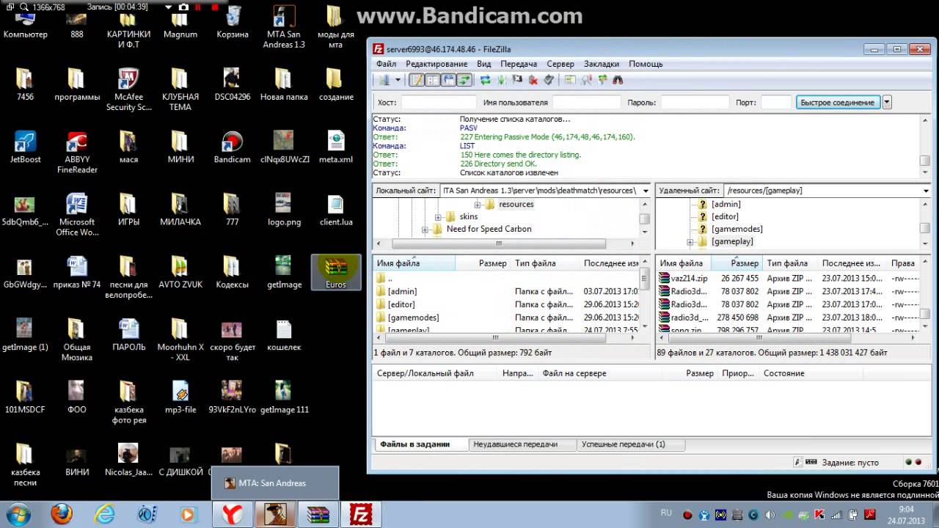Sort local files by Тип файла column
The height and width of the screenshot is (528, 939).
pyautogui.click(x=545, y=263)
